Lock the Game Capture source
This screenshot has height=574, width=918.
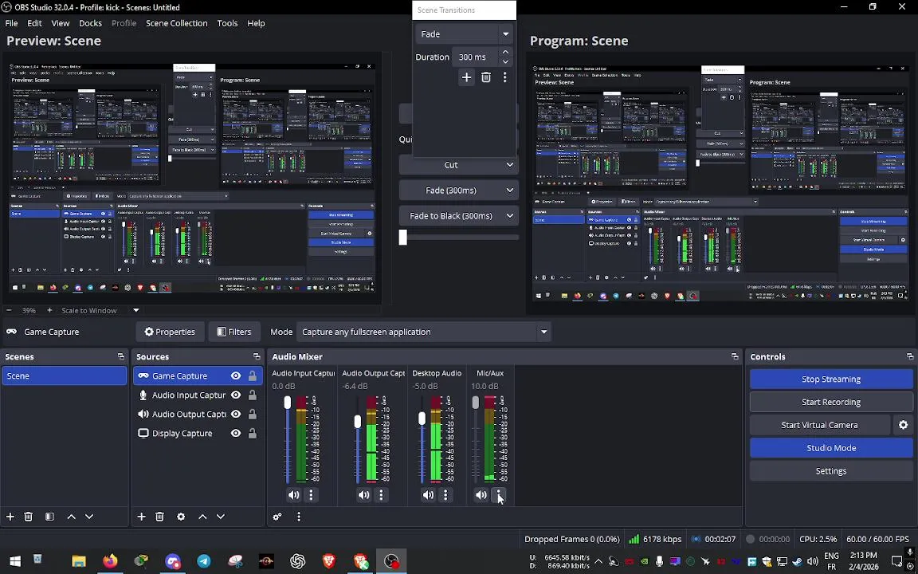[253, 376]
